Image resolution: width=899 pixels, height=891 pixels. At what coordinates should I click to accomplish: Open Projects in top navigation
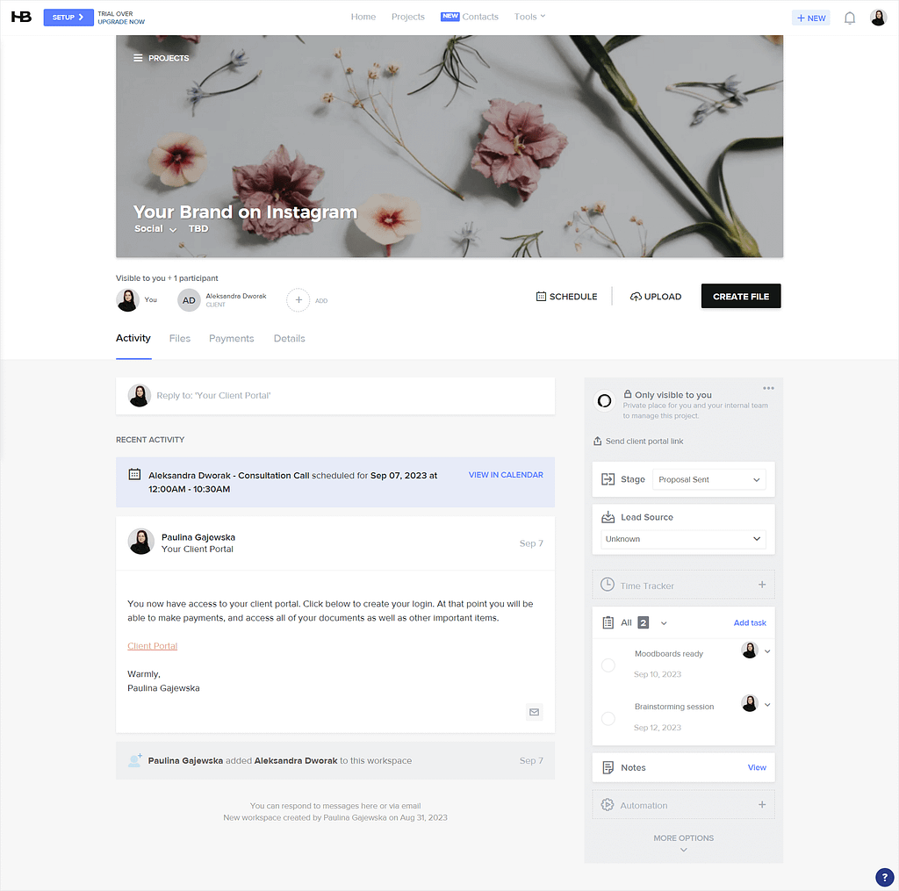click(408, 17)
